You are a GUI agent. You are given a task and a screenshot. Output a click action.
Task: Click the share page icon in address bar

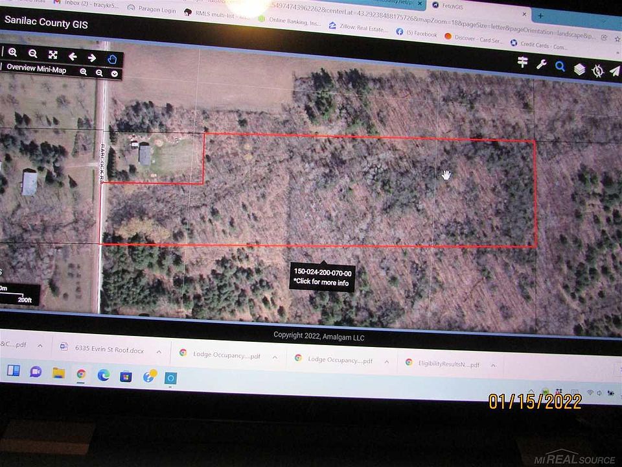604,38
